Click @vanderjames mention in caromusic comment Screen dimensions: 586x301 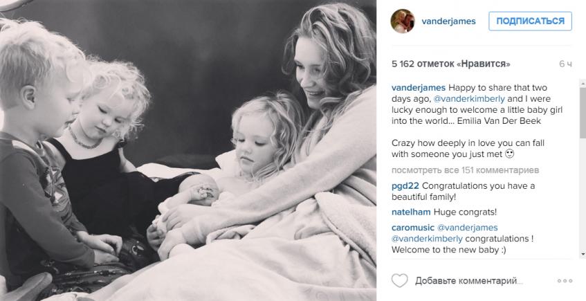[x=467, y=228]
